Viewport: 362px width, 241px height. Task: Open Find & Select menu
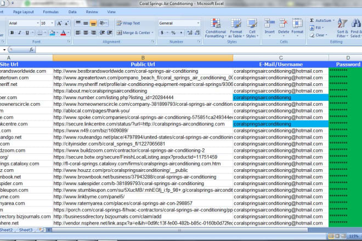point(356,28)
